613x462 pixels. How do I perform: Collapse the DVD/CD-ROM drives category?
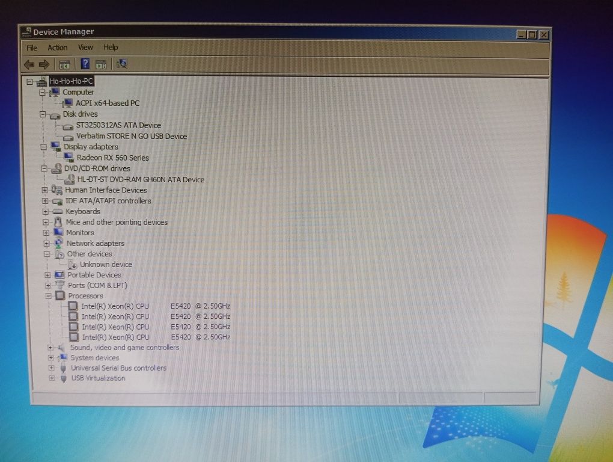click(44, 168)
